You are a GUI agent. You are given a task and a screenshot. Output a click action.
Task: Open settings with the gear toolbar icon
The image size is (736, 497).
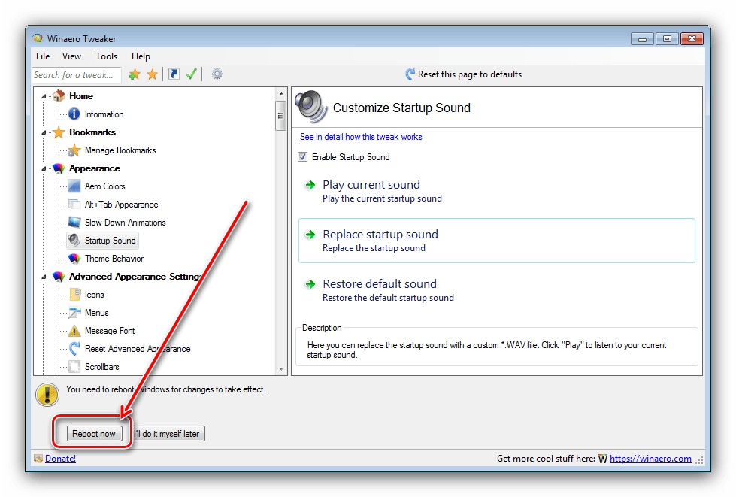click(217, 74)
